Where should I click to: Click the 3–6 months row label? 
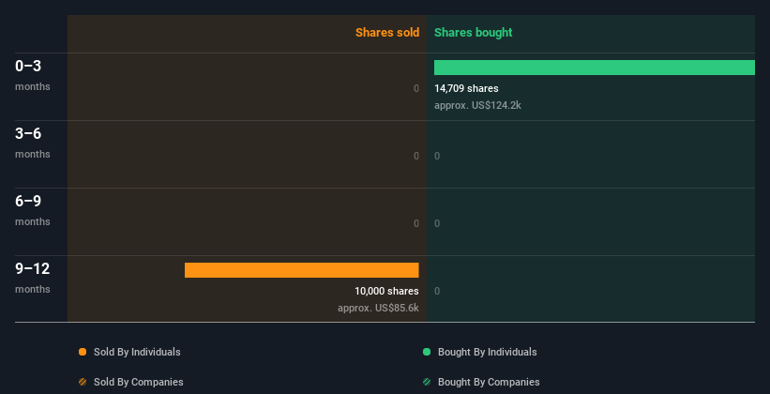click(x=33, y=143)
